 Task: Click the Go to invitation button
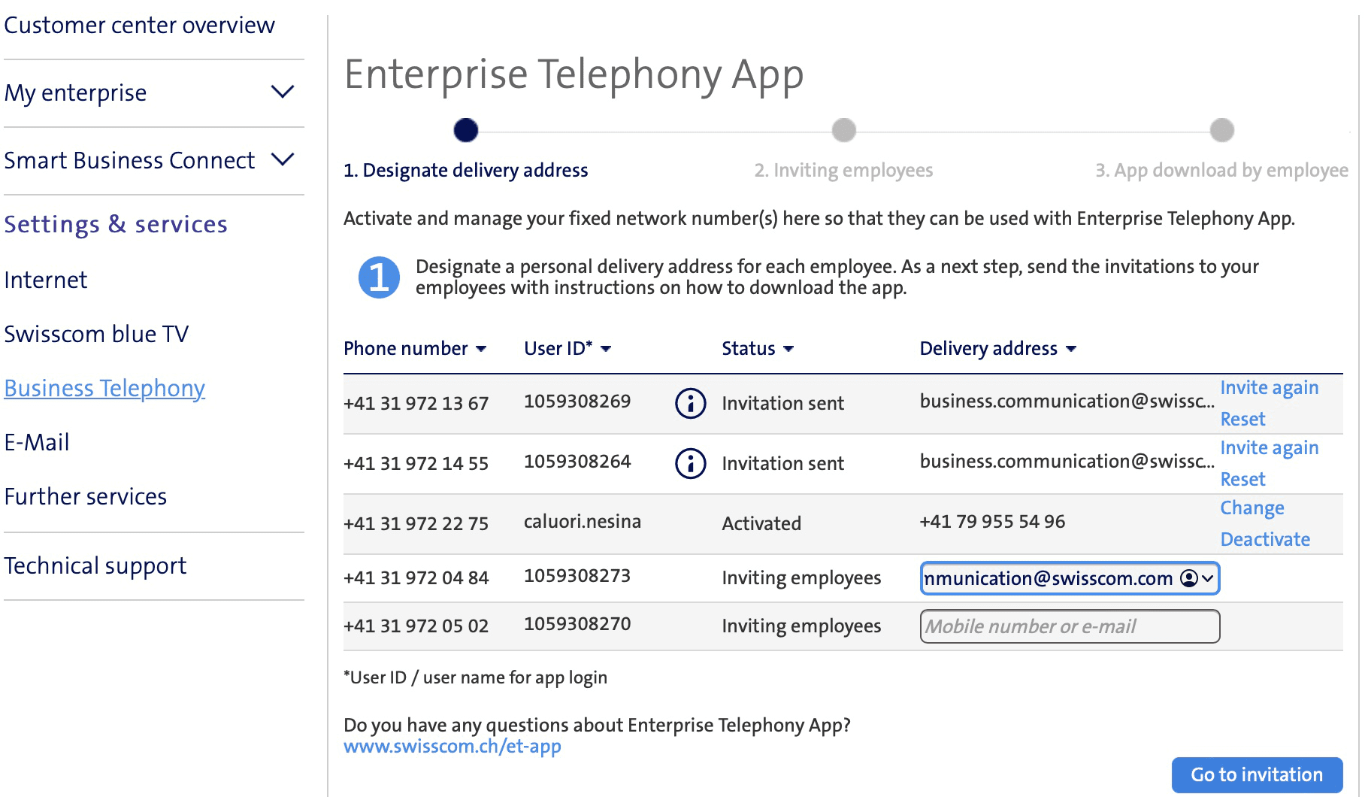click(x=1257, y=774)
